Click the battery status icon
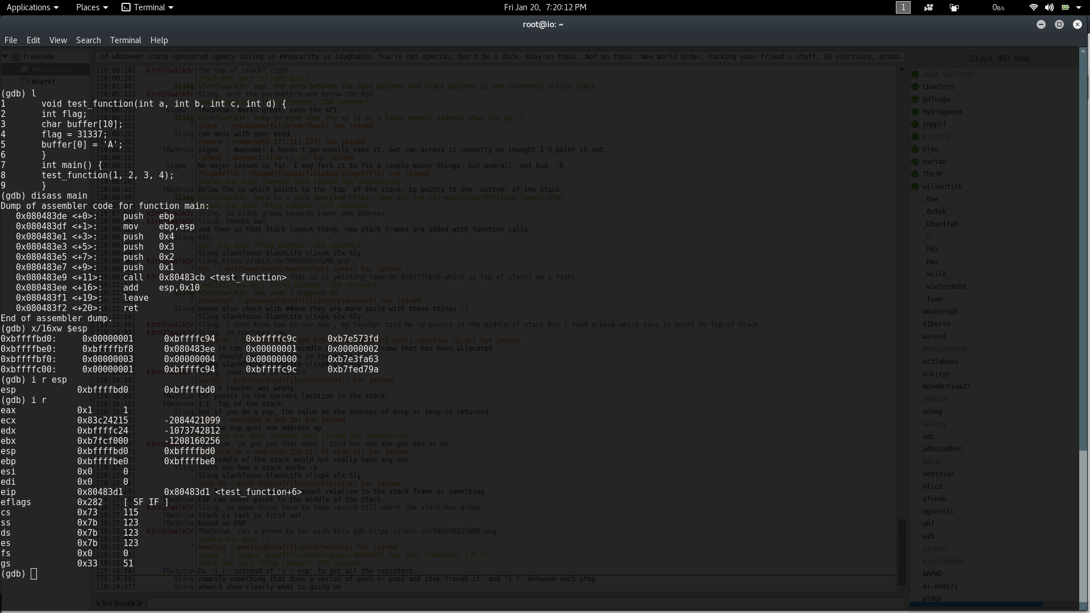The image size is (1090, 613). click(1065, 7)
